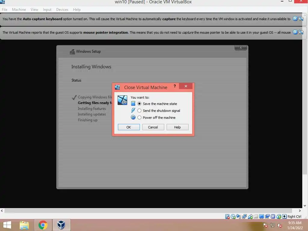Click the network tray icon
This screenshot has height=231, width=308.
273,225
